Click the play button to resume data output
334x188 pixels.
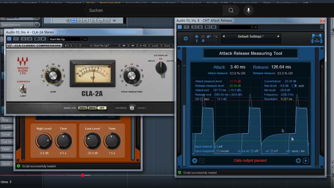coord(306,161)
